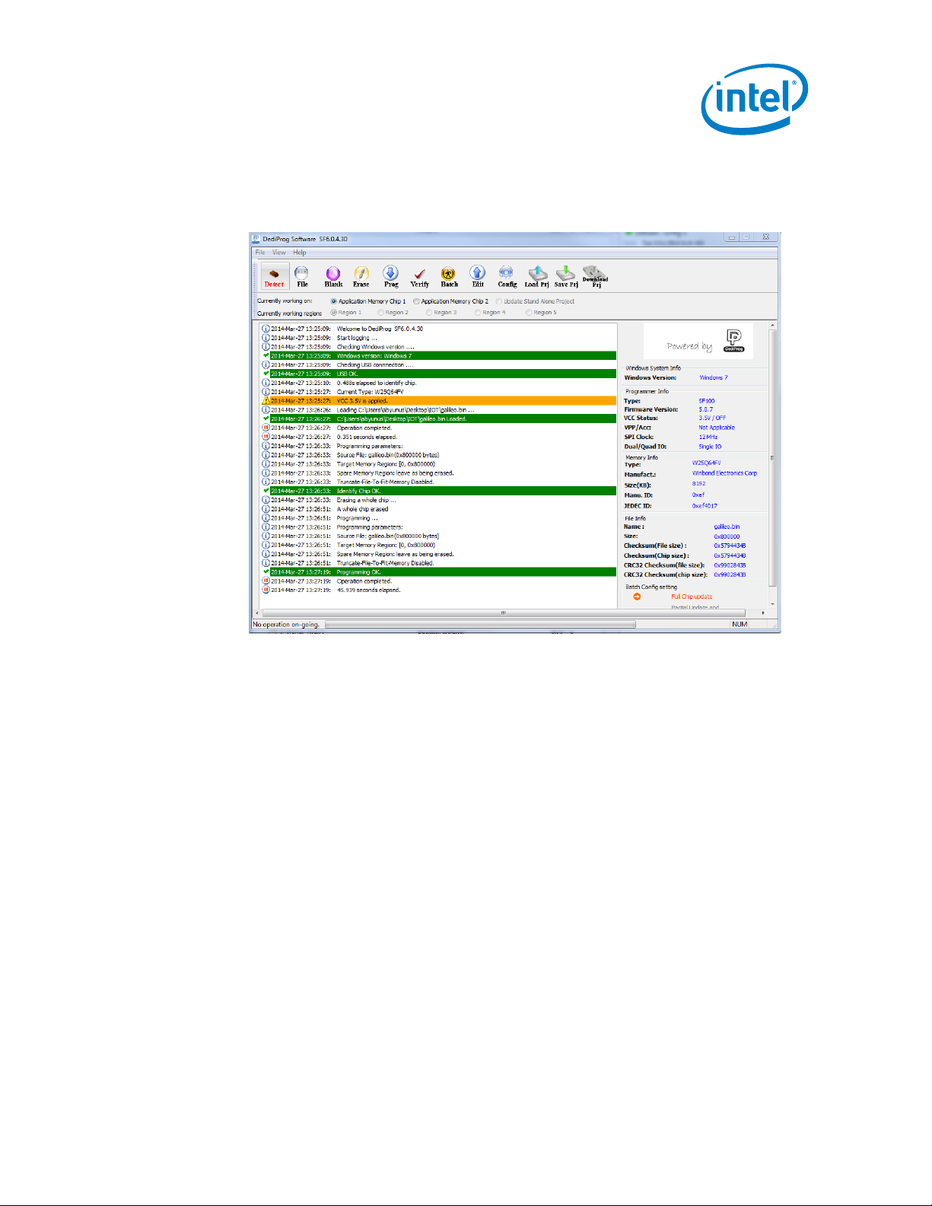
Task: Click the 'Winbond Electronics Corp' manufacturer value
Action: pyautogui.click(x=724, y=473)
